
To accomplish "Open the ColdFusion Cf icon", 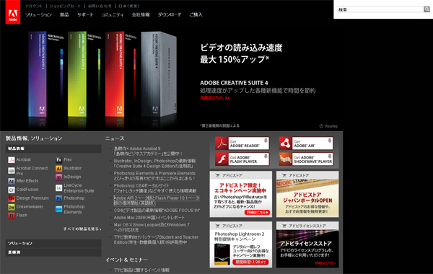I will (12, 190).
